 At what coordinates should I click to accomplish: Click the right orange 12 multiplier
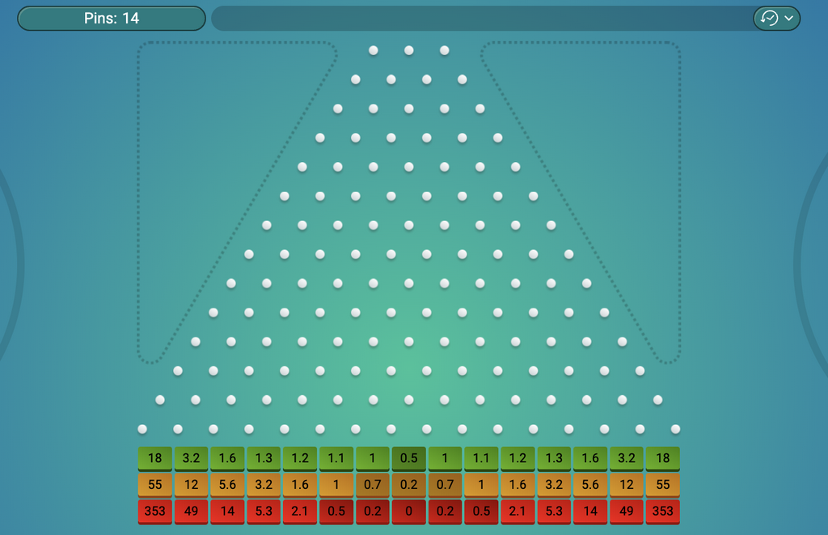click(x=626, y=485)
